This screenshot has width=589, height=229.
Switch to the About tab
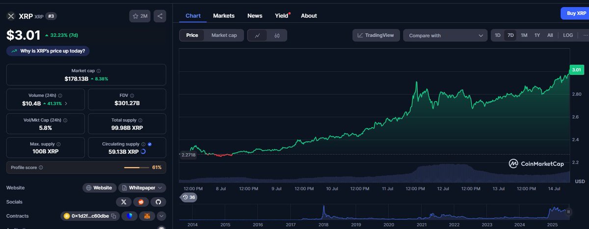point(309,16)
